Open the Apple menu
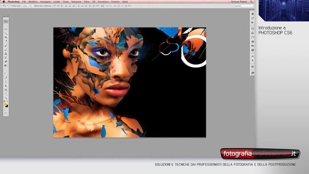The height and width of the screenshot is (174, 309). (x=3, y=1)
